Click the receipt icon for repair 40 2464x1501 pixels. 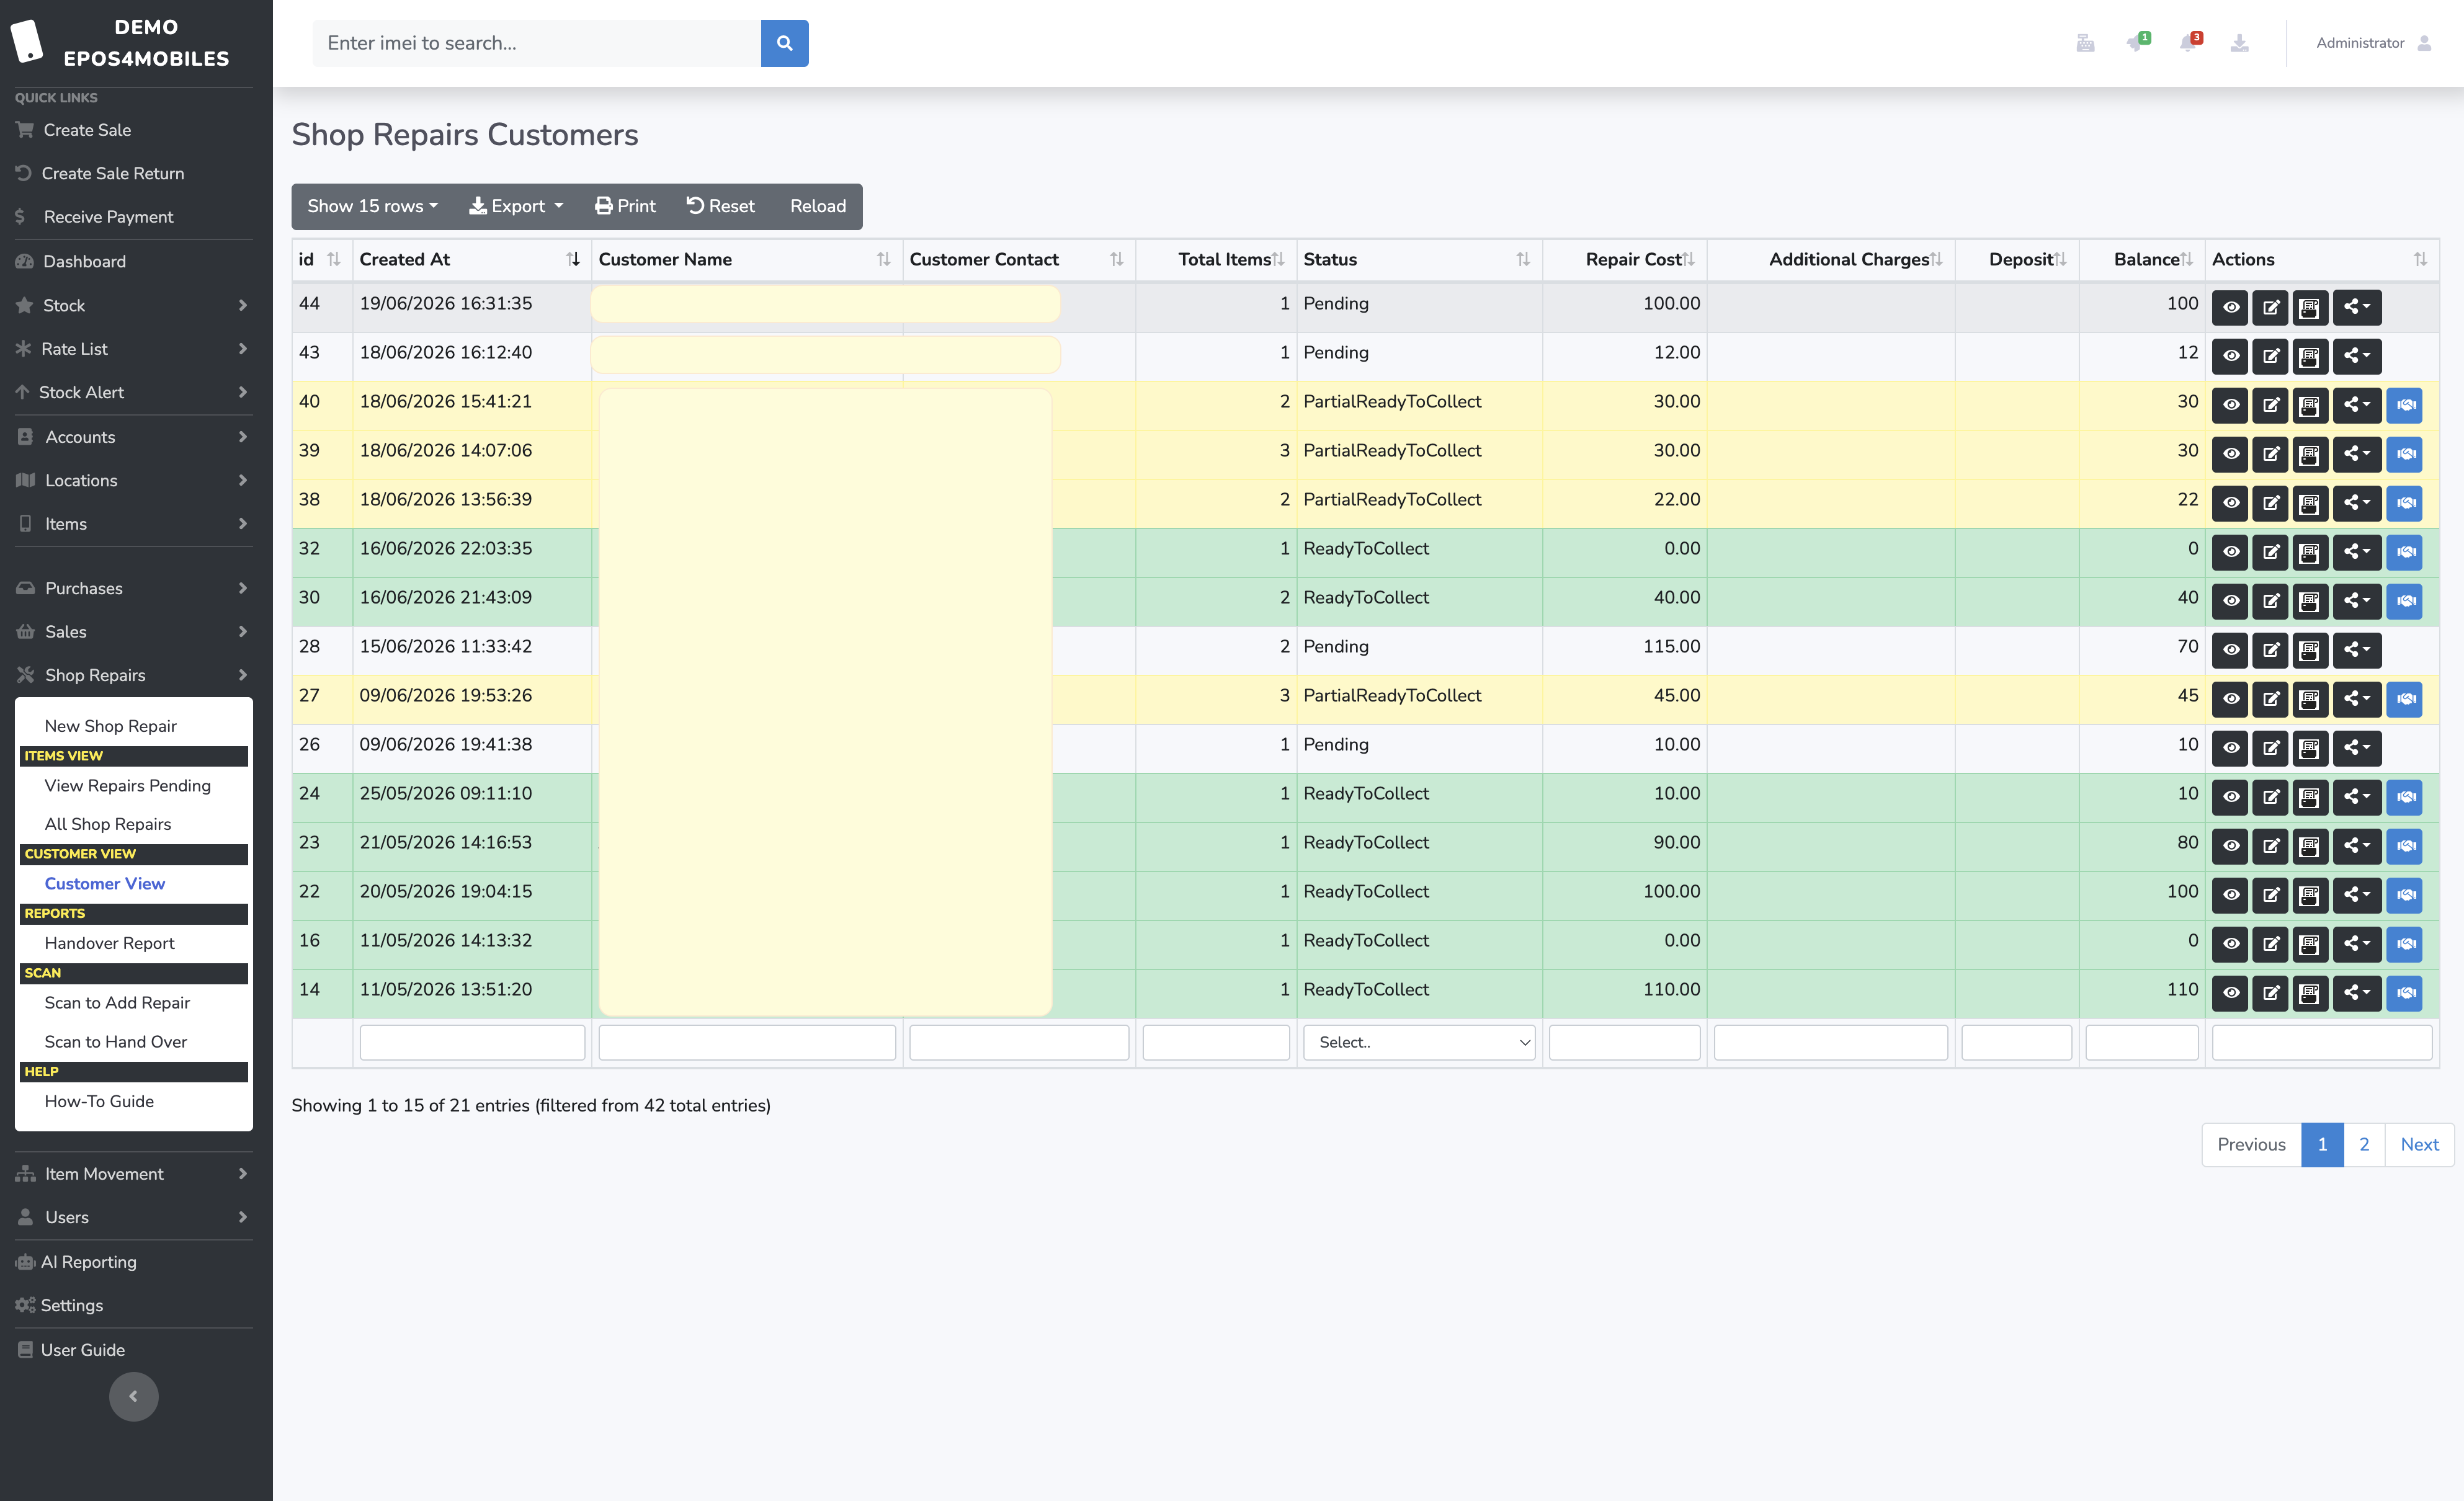pyautogui.click(x=2309, y=405)
